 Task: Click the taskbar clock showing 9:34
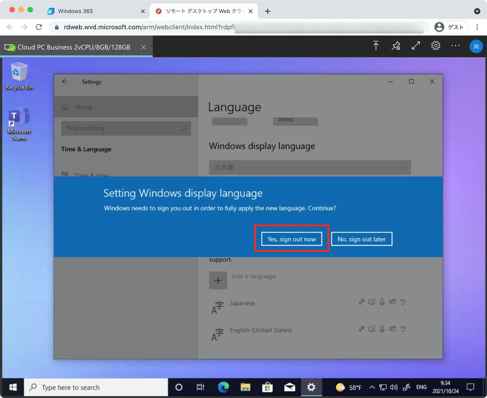pos(445,387)
